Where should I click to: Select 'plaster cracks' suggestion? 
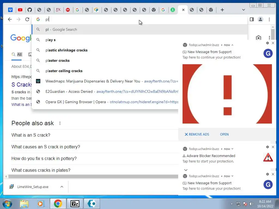105,60
